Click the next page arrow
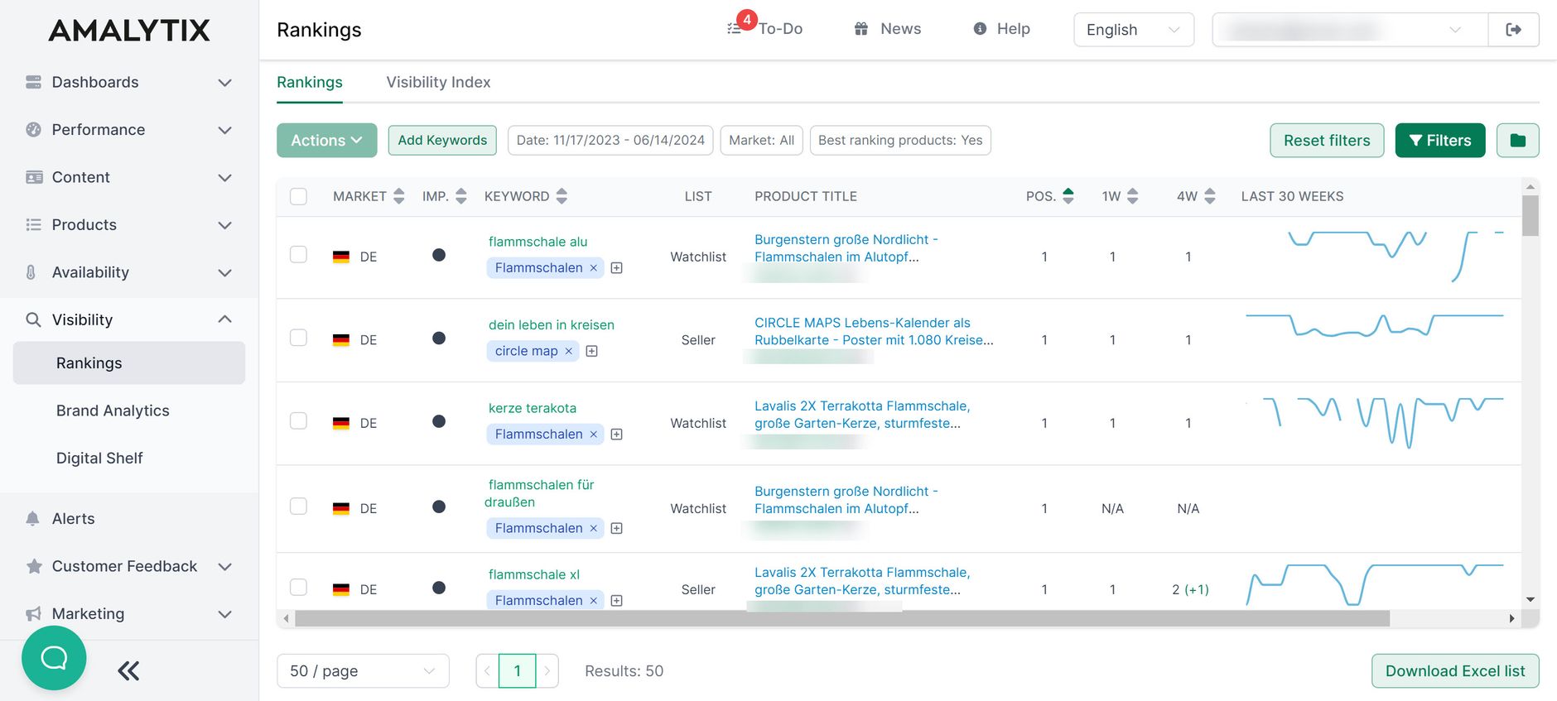The height and width of the screenshot is (701, 1557). click(547, 671)
